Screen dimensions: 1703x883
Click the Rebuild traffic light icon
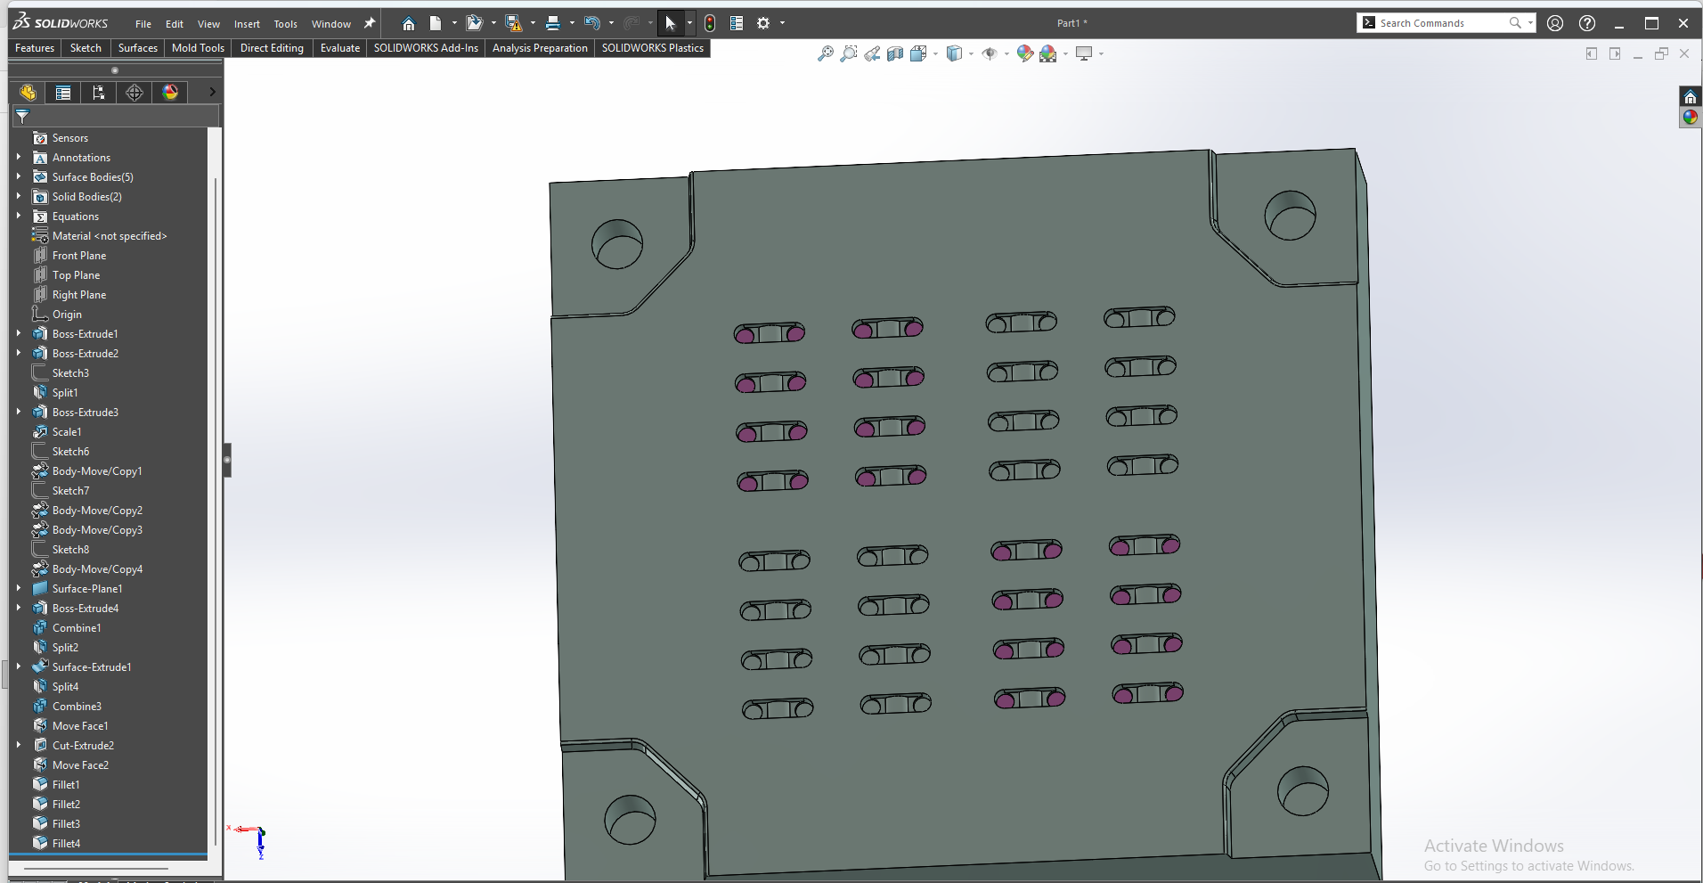710,24
